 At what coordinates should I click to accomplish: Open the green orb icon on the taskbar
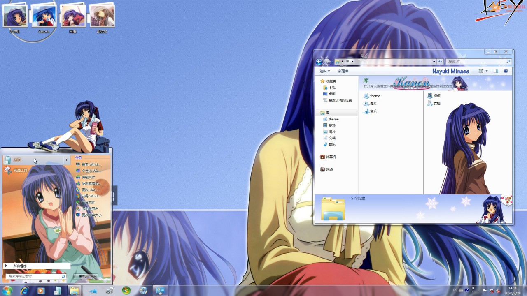[126, 291]
